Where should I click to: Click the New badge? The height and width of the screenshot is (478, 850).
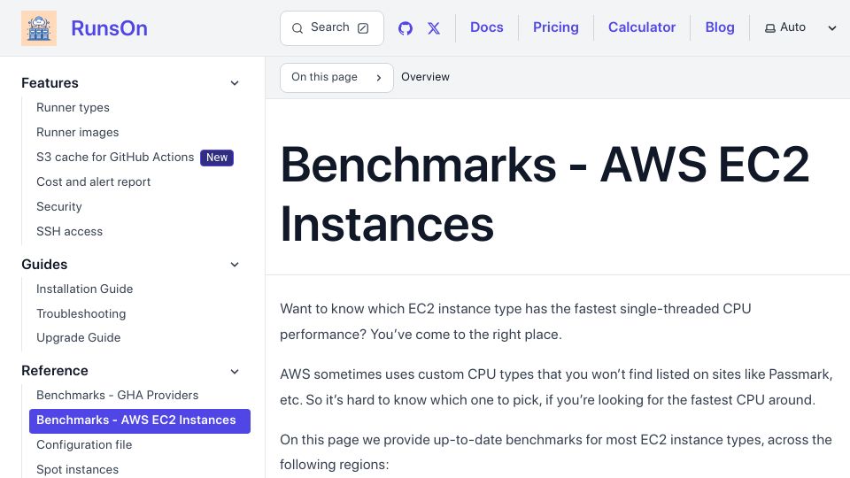click(x=217, y=158)
